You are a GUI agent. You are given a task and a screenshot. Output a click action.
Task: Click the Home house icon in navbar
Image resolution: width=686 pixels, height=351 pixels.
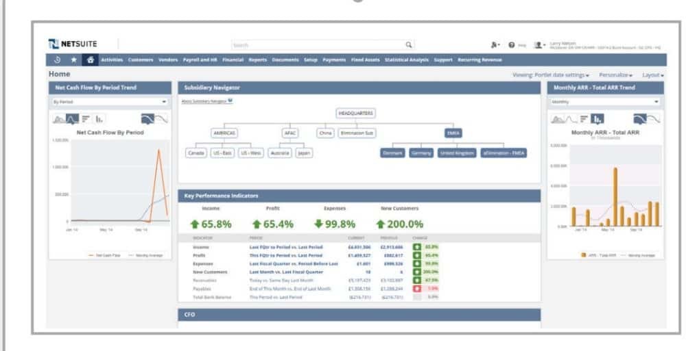pyautogui.click(x=90, y=60)
